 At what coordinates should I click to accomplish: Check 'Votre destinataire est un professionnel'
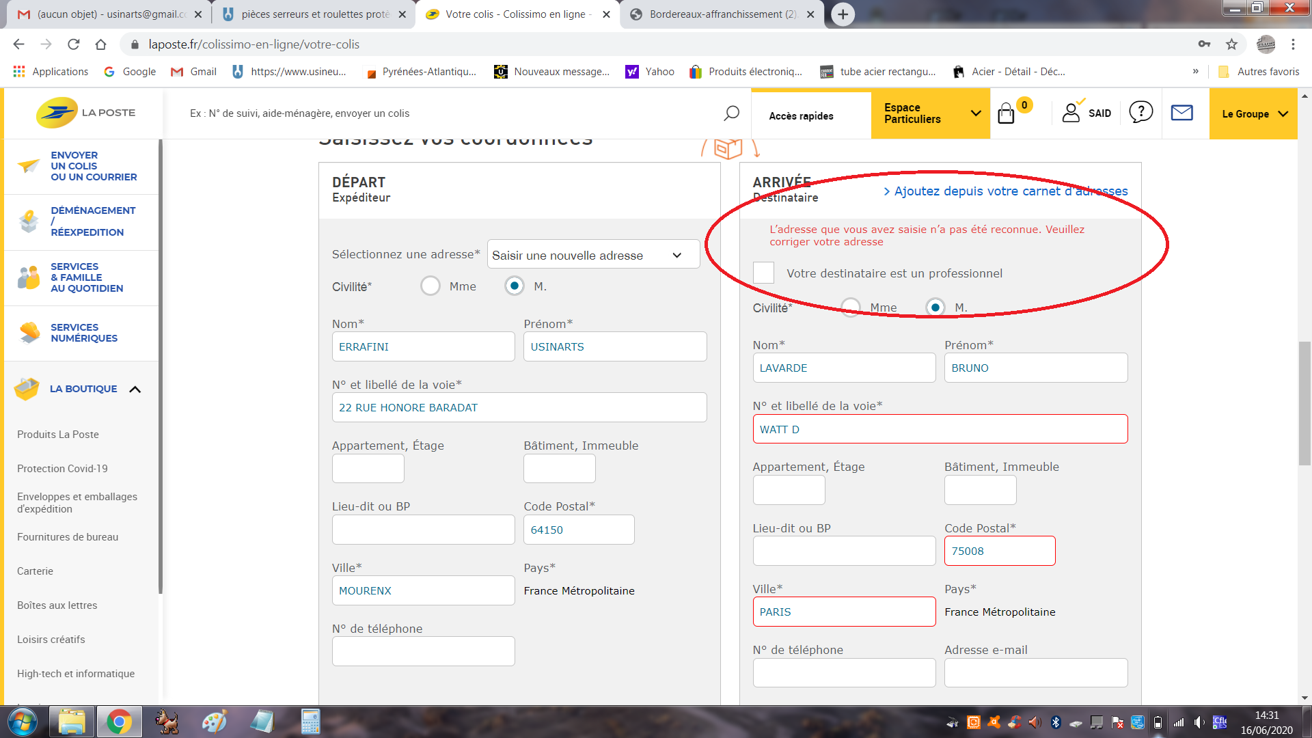click(763, 273)
